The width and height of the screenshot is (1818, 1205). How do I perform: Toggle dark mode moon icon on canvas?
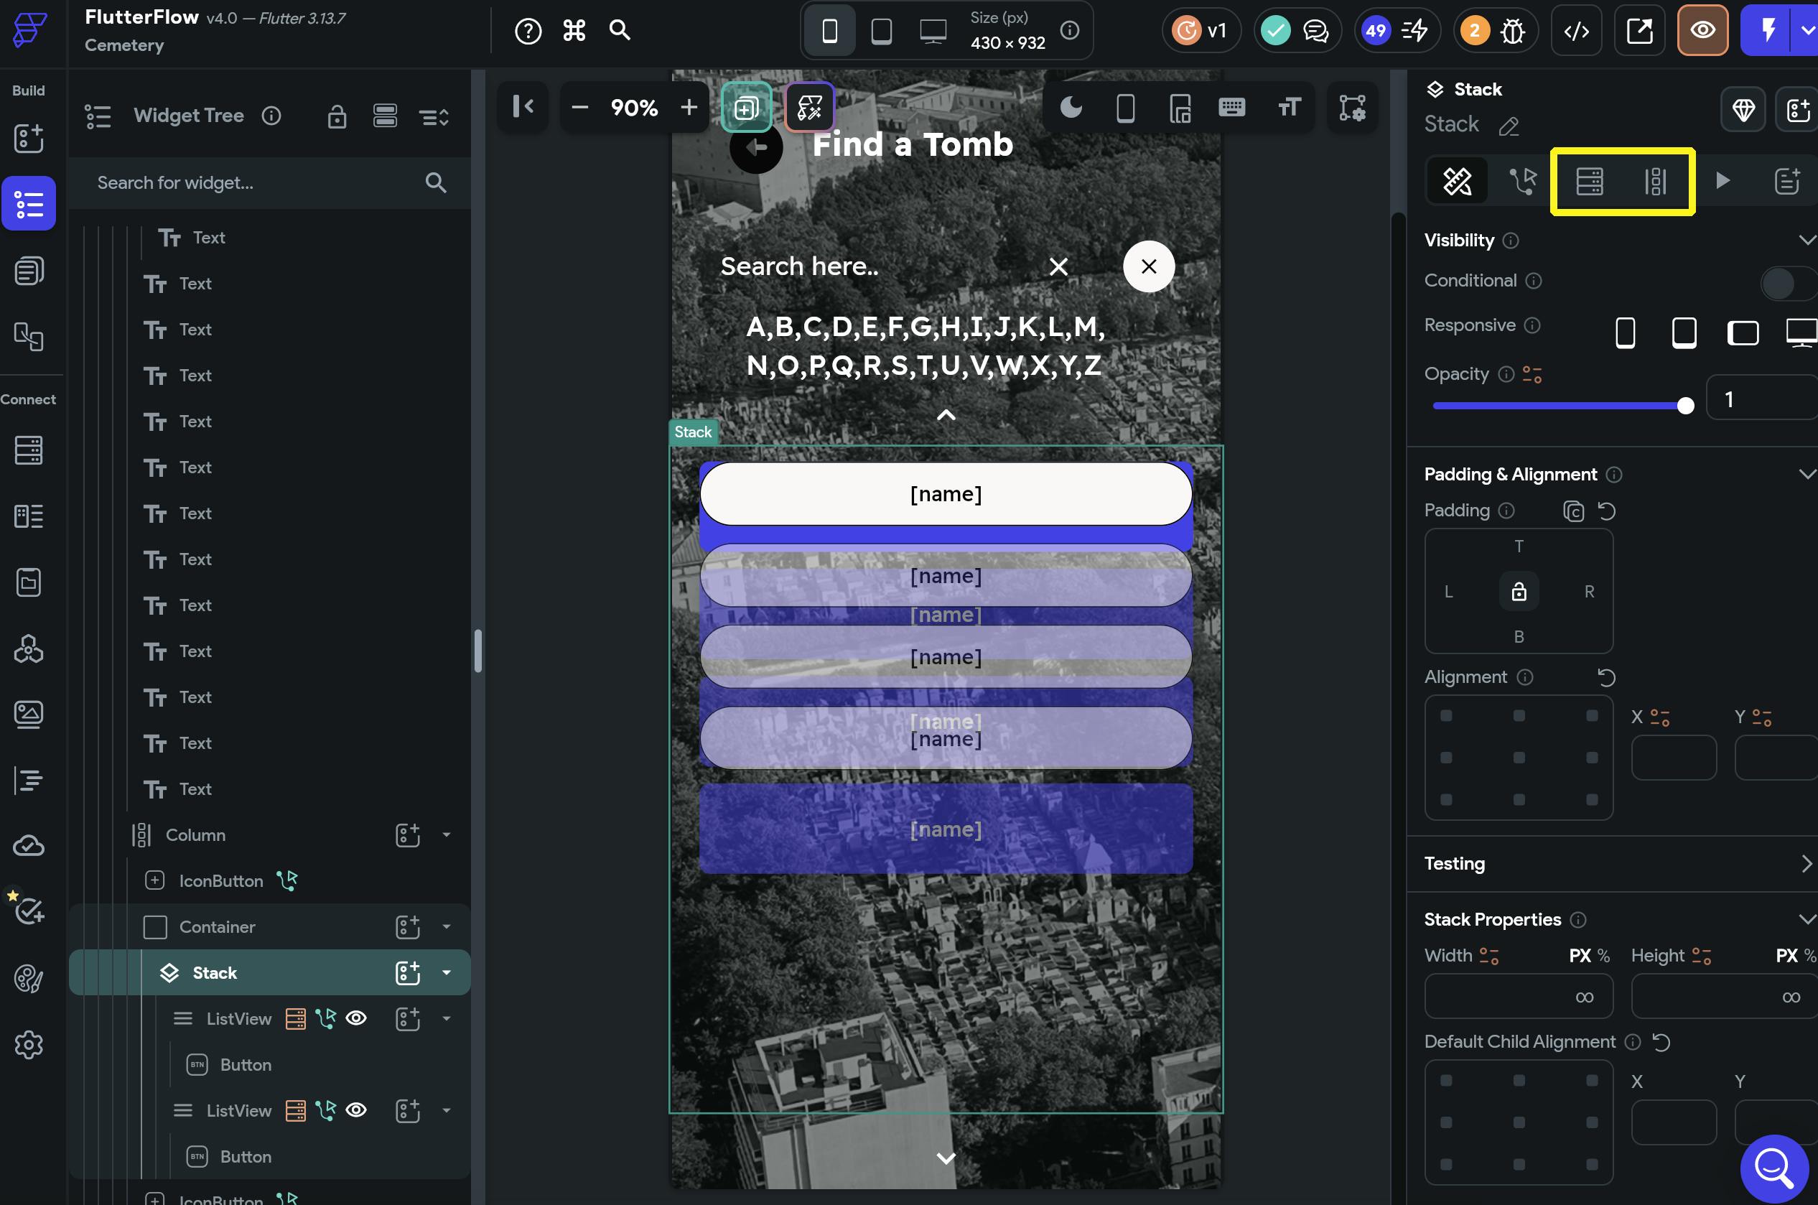click(x=1071, y=108)
